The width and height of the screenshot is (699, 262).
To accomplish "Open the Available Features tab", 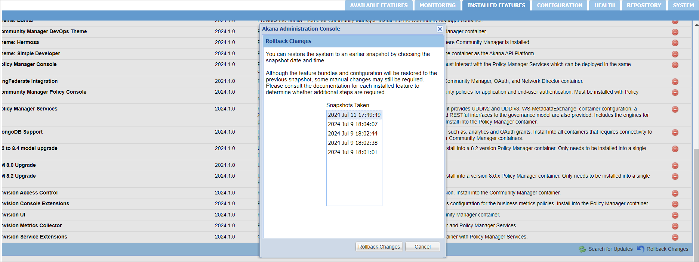I will 379,6.
